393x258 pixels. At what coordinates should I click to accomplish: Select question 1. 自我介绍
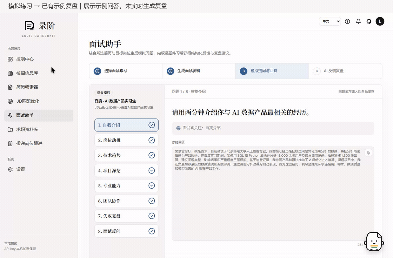point(126,125)
